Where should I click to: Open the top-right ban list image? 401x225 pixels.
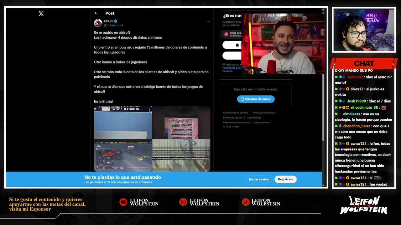click(x=181, y=122)
